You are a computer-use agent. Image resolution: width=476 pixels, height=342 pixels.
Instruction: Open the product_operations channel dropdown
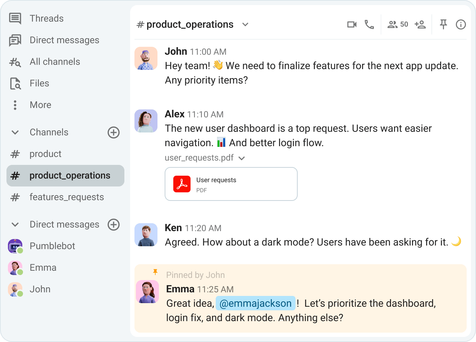[x=245, y=25]
